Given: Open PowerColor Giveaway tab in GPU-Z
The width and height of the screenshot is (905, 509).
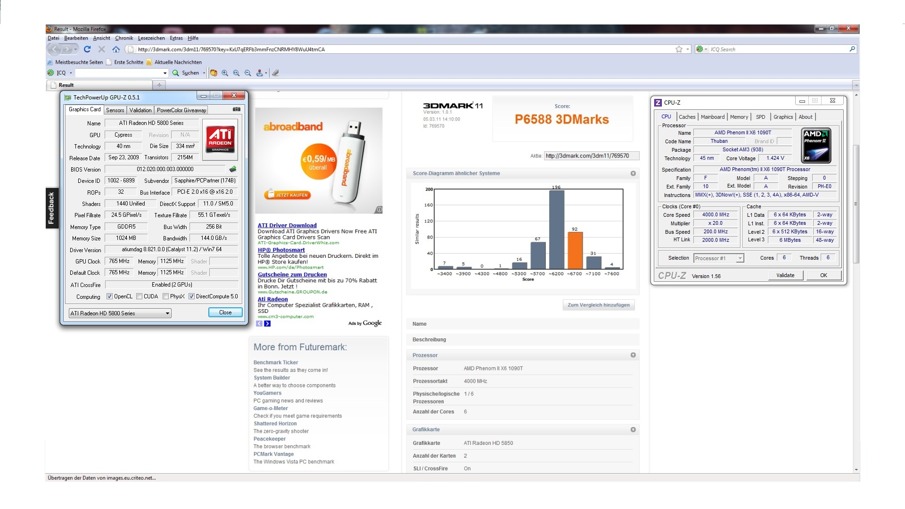Looking at the screenshot, I should pyautogui.click(x=181, y=110).
